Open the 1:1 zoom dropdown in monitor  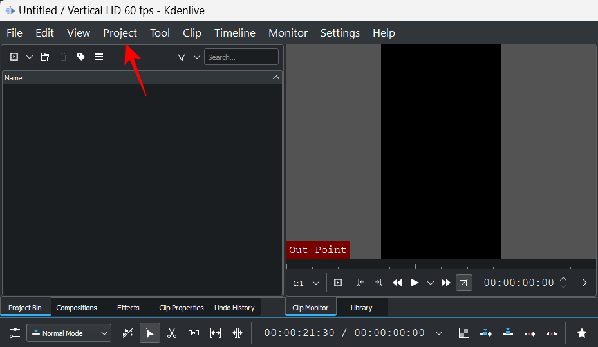(306, 283)
